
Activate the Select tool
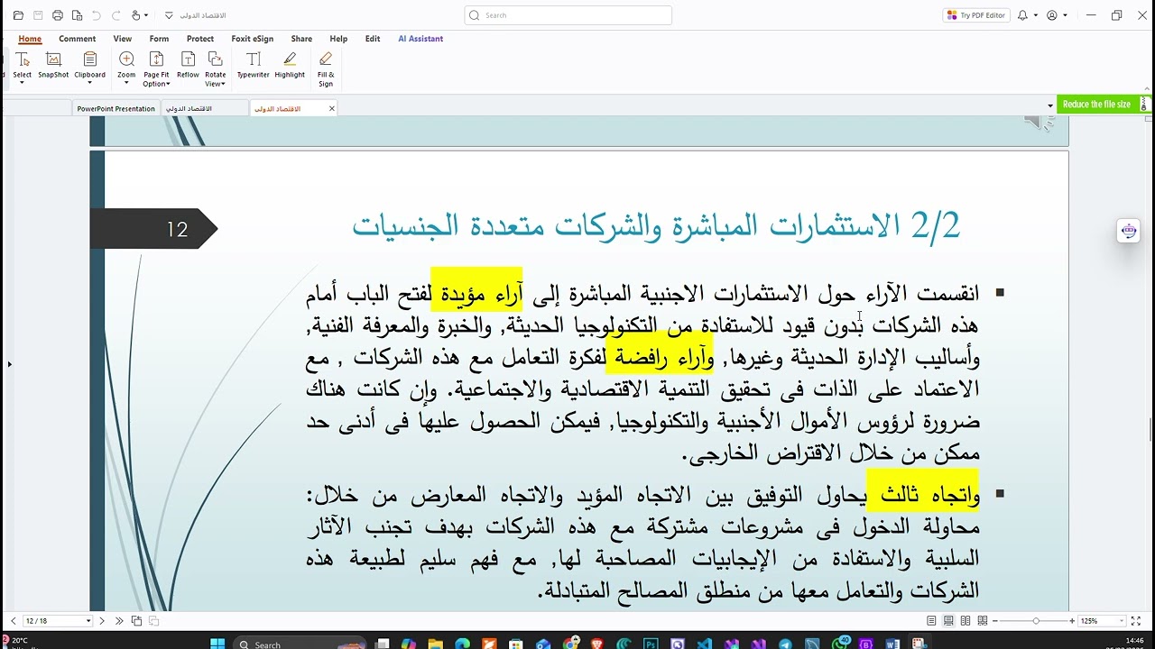point(23,64)
